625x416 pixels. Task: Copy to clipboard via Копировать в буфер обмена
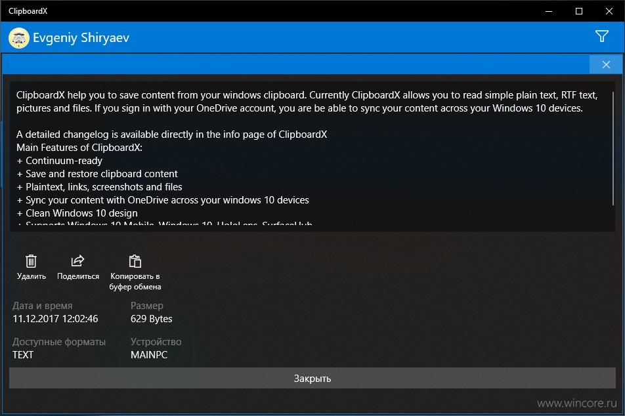135,272
